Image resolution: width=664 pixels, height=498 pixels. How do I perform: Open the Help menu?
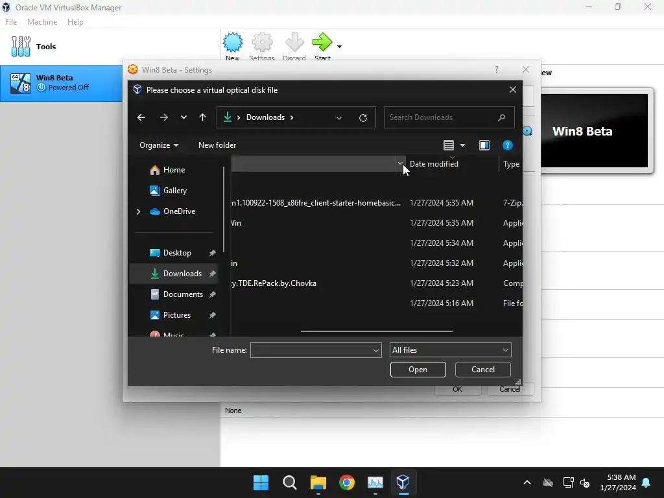click(75, 22)
